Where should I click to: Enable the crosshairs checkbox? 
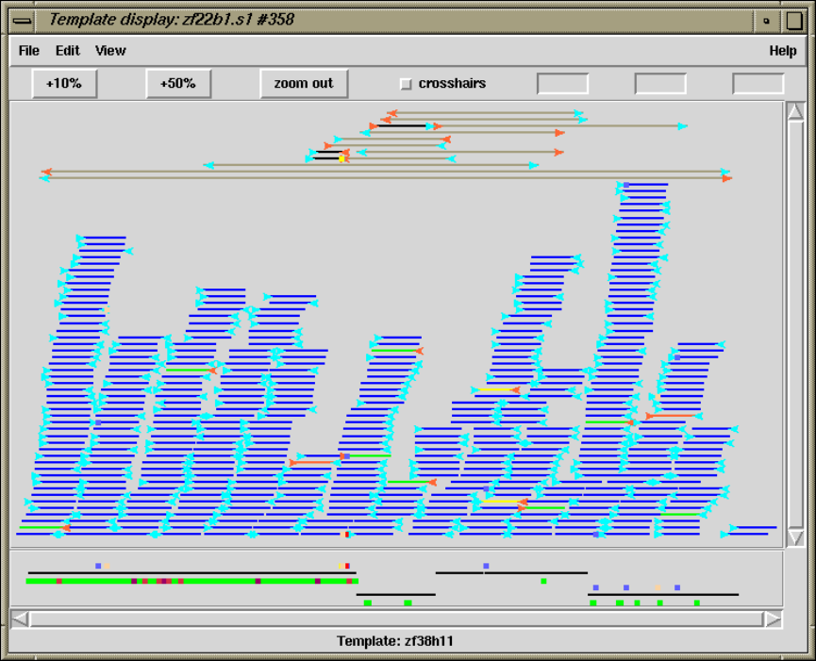pyautogui.click(x=406, y=84)
